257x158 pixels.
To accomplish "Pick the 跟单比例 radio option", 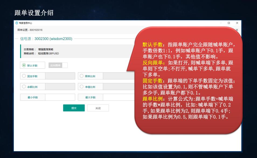I will 82,76.
